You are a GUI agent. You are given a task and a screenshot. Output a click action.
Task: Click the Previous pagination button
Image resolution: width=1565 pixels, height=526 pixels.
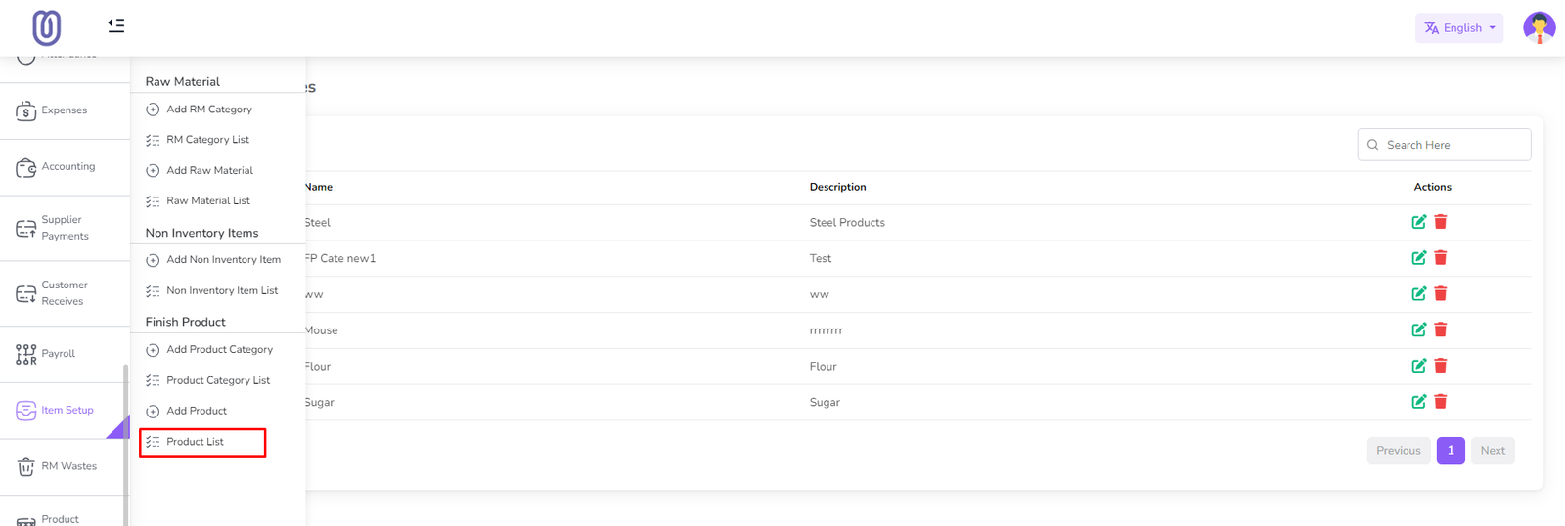(x=1398, y=451)
